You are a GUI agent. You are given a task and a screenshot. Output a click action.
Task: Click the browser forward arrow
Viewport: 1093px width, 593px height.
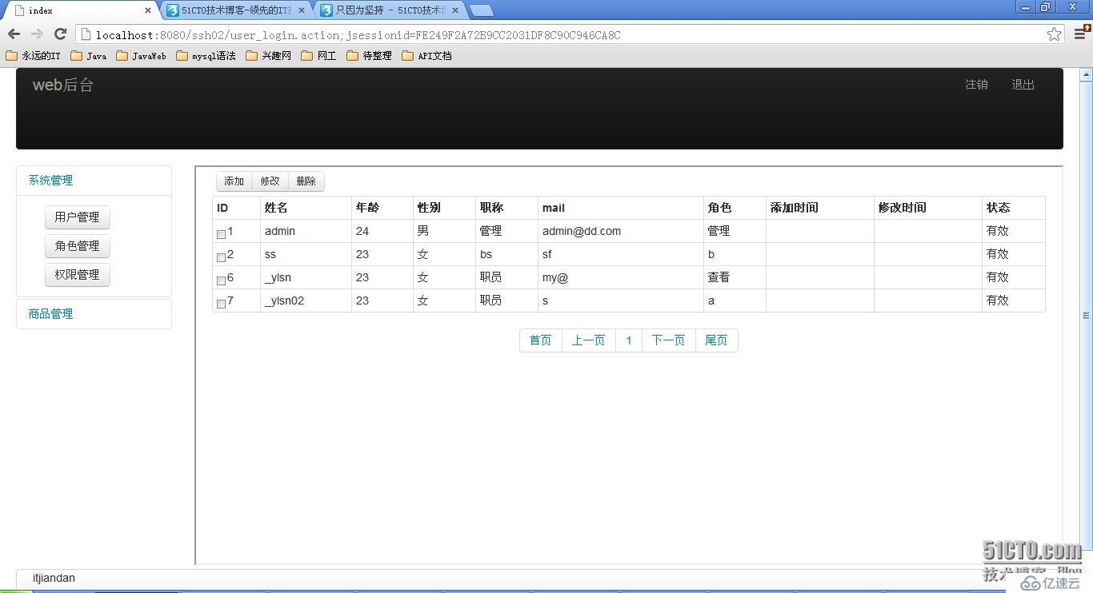click(37, 34)
